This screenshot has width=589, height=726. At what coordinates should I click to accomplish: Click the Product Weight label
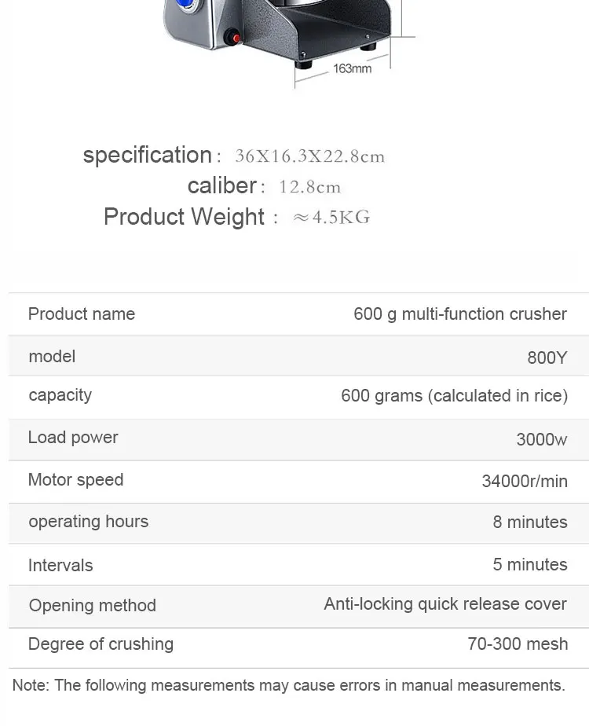click(184, 217)
